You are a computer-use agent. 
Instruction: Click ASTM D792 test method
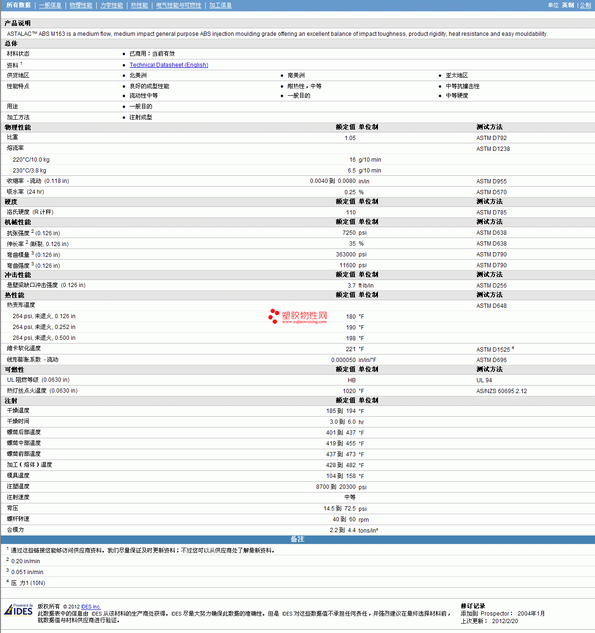491,138
